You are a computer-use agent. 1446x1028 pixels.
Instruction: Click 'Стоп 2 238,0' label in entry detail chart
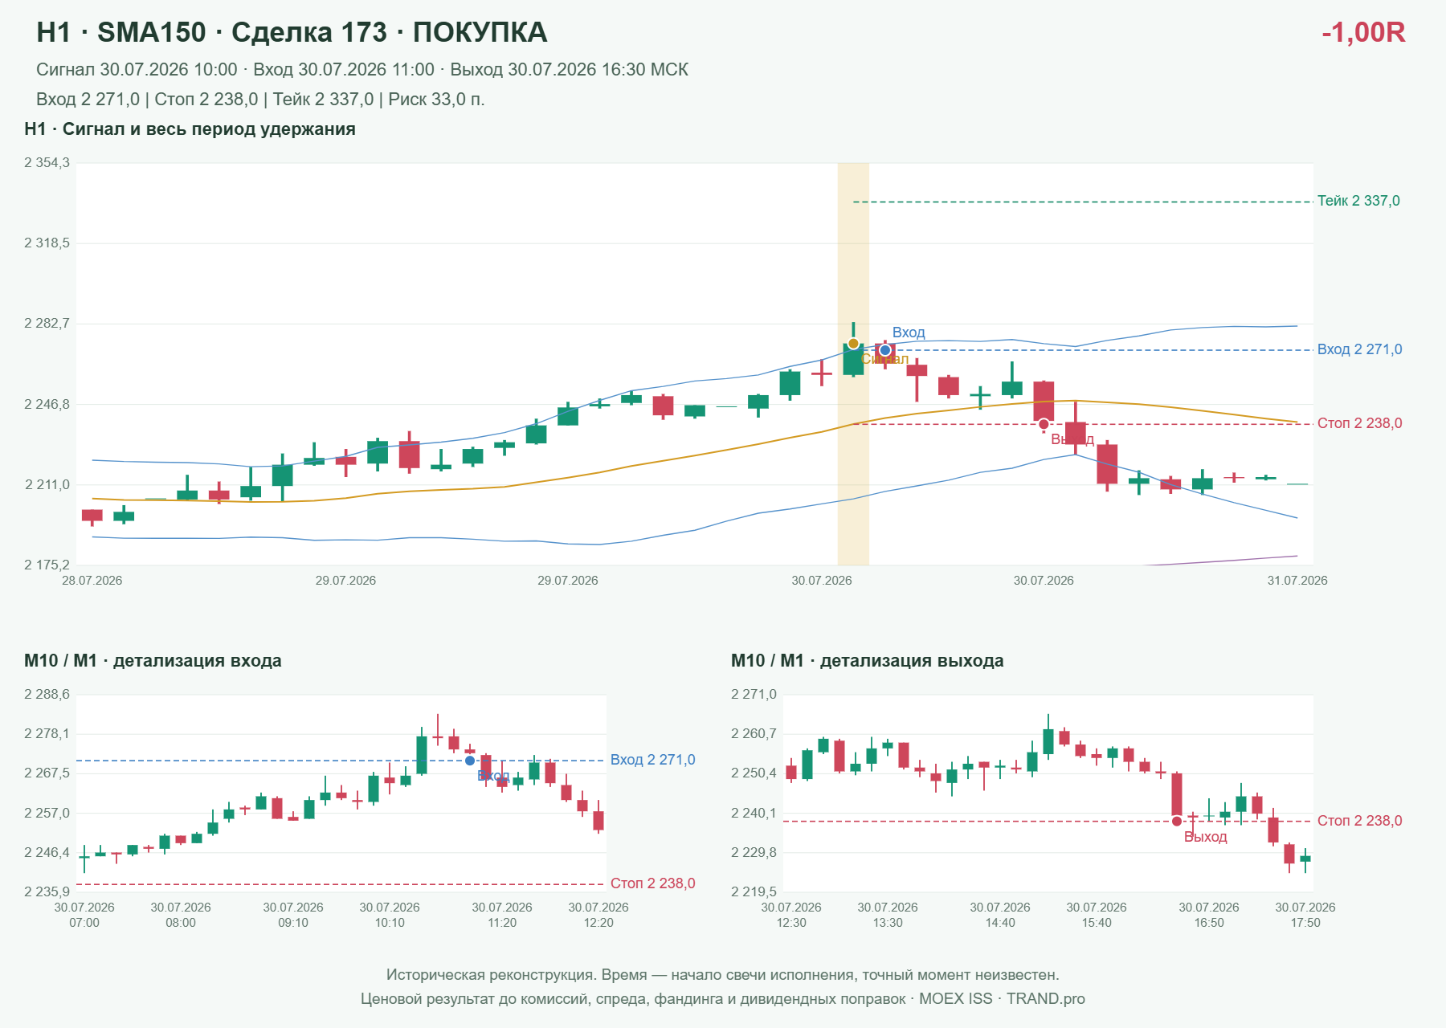[652, 883]
